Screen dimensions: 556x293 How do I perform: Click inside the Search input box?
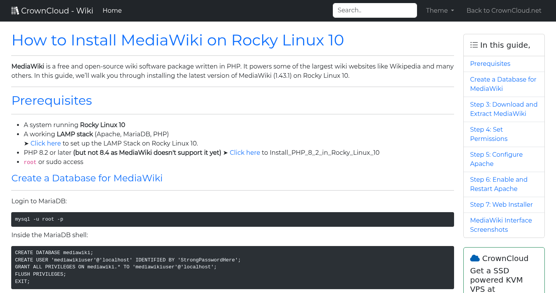[374, 10]
